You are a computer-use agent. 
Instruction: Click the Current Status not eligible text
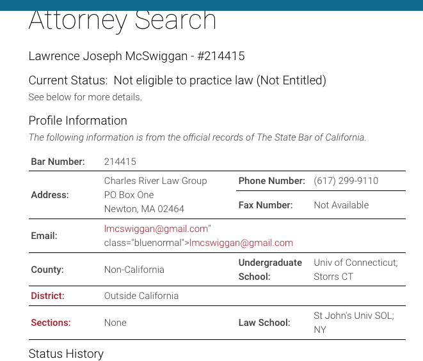coord(177,81)
